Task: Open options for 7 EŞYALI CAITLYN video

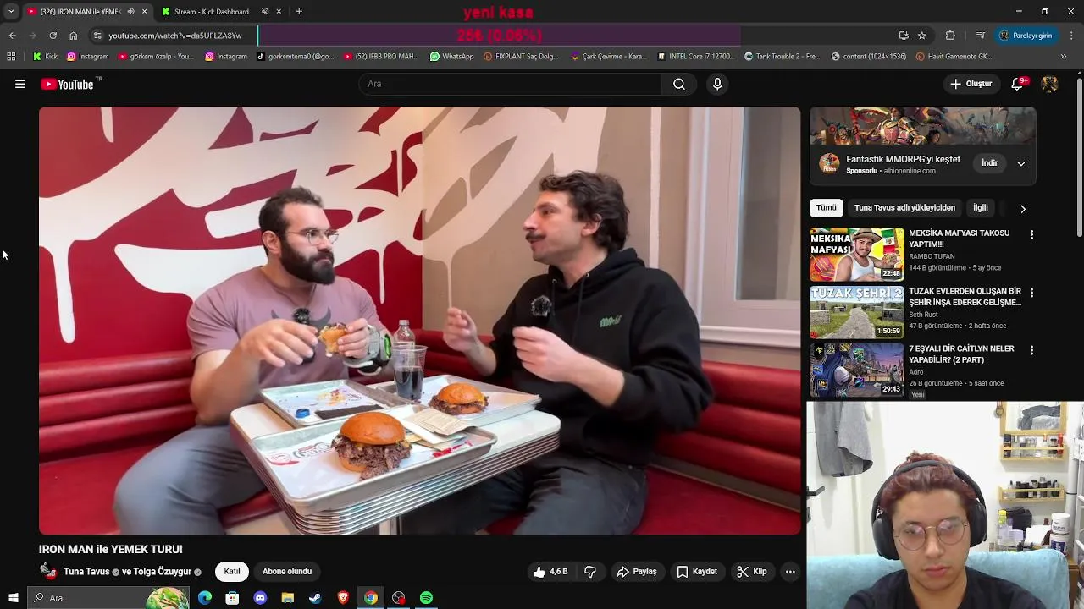Action: tap(1031, 350)
